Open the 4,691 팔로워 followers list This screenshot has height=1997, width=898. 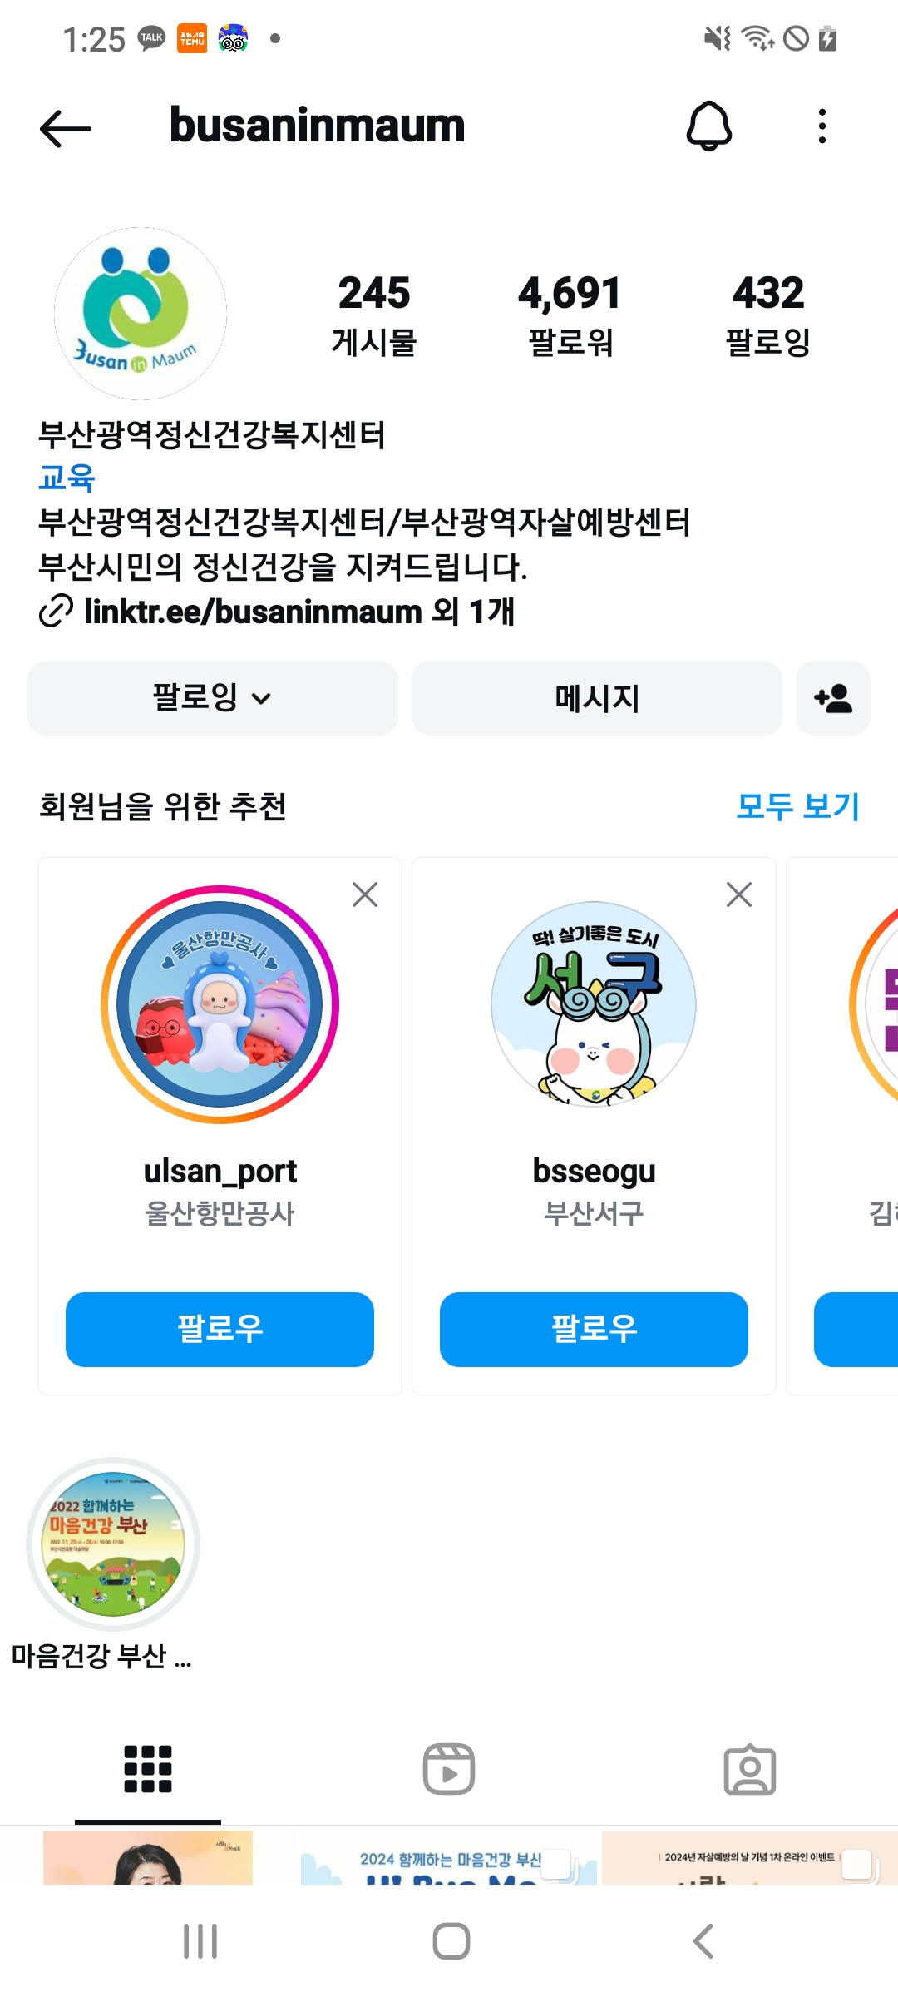click(x=570, y=315)
